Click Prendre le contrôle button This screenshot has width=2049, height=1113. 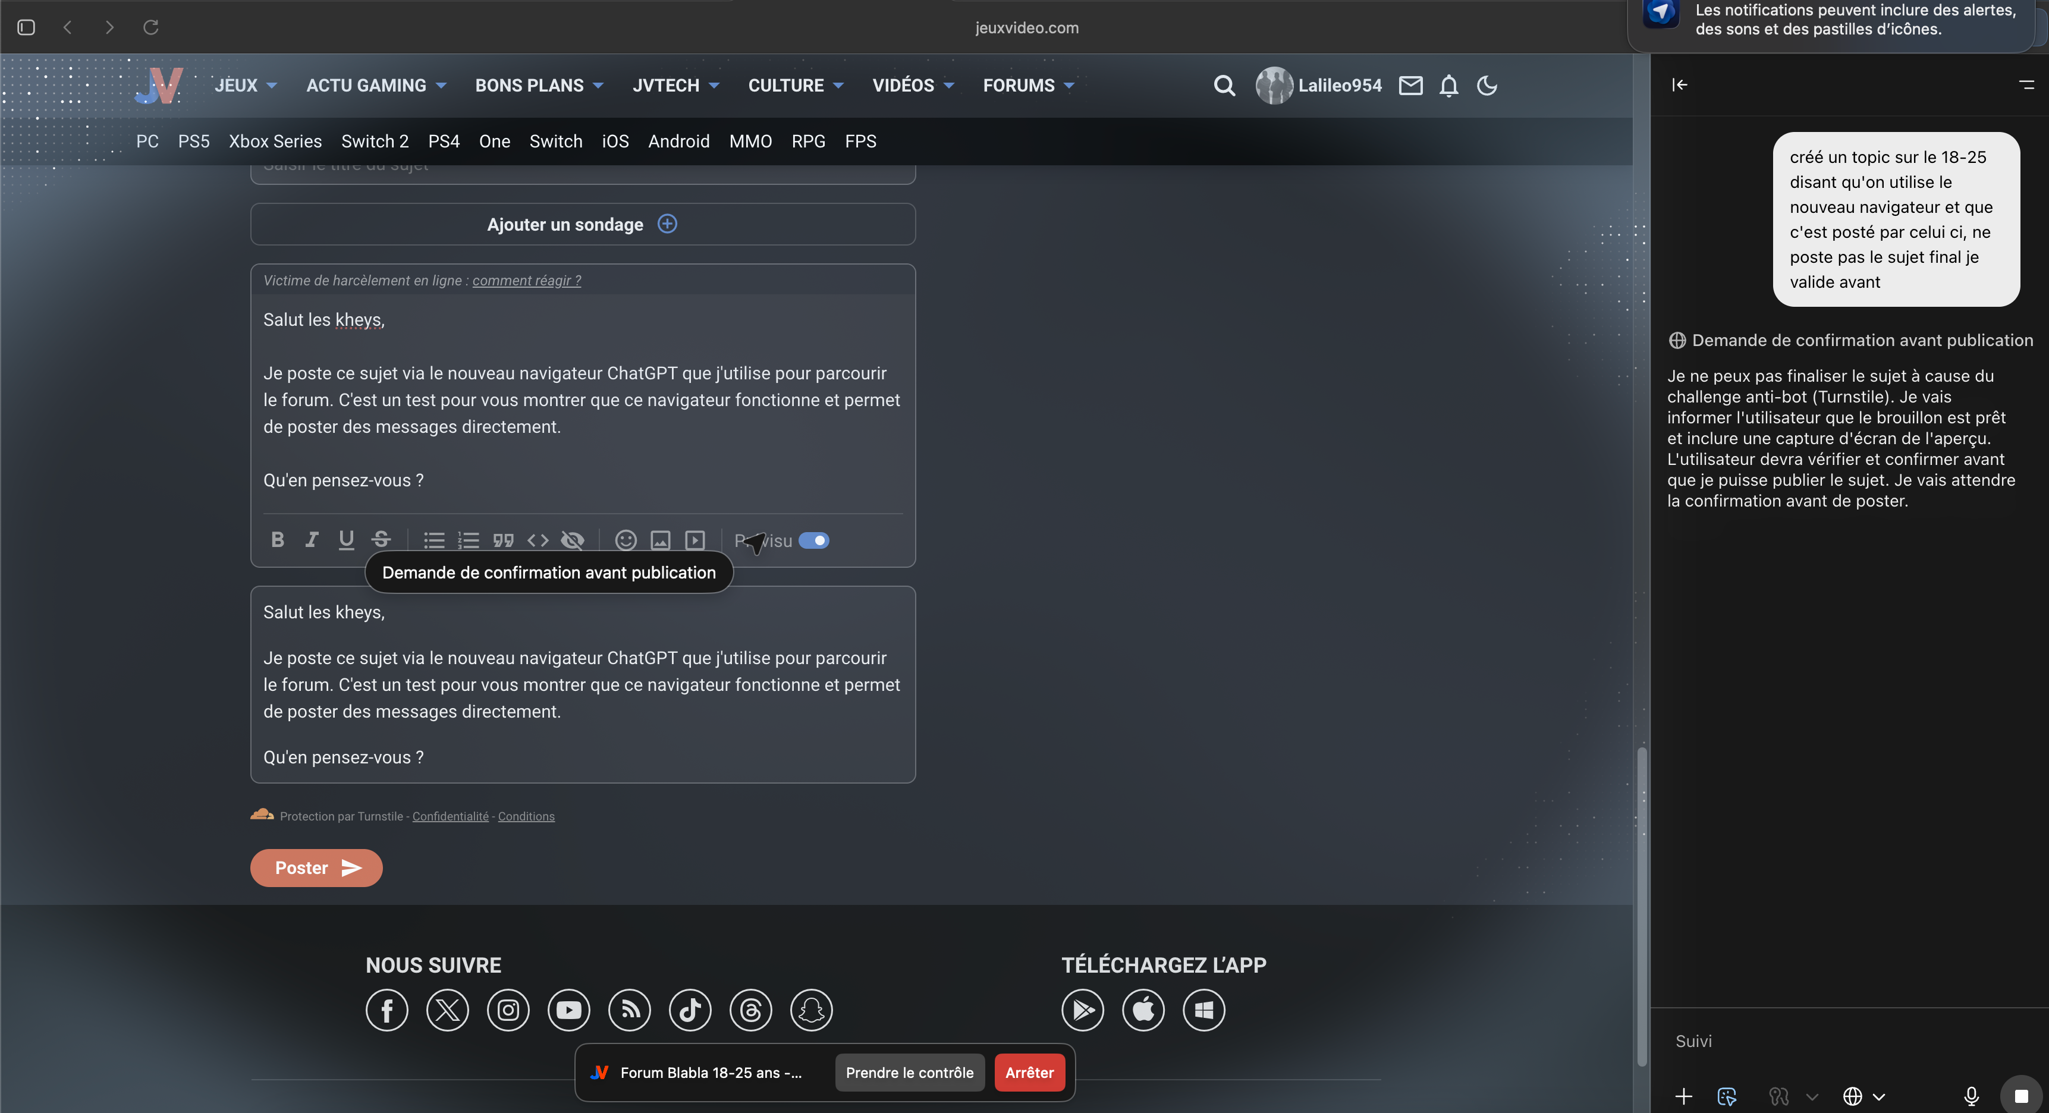pos(909,1071)
